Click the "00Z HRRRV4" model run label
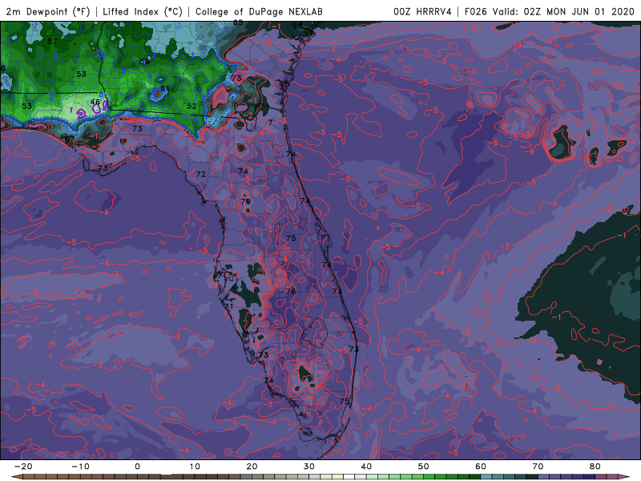The width and height of the screenshot is (641, 481). [x=422, y=11]
